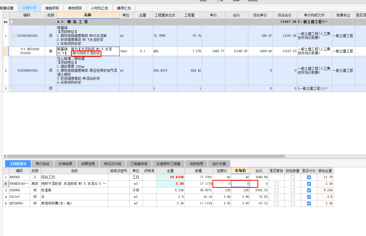Check 锁定数量 for 综合工日 row

(x=293, y=177)
